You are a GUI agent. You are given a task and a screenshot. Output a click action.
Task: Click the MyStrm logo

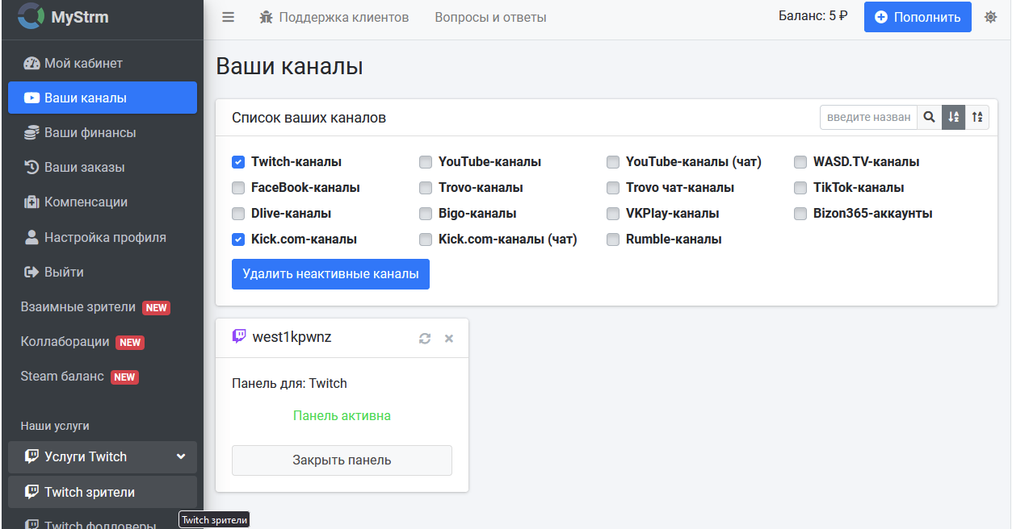(63, 17)
